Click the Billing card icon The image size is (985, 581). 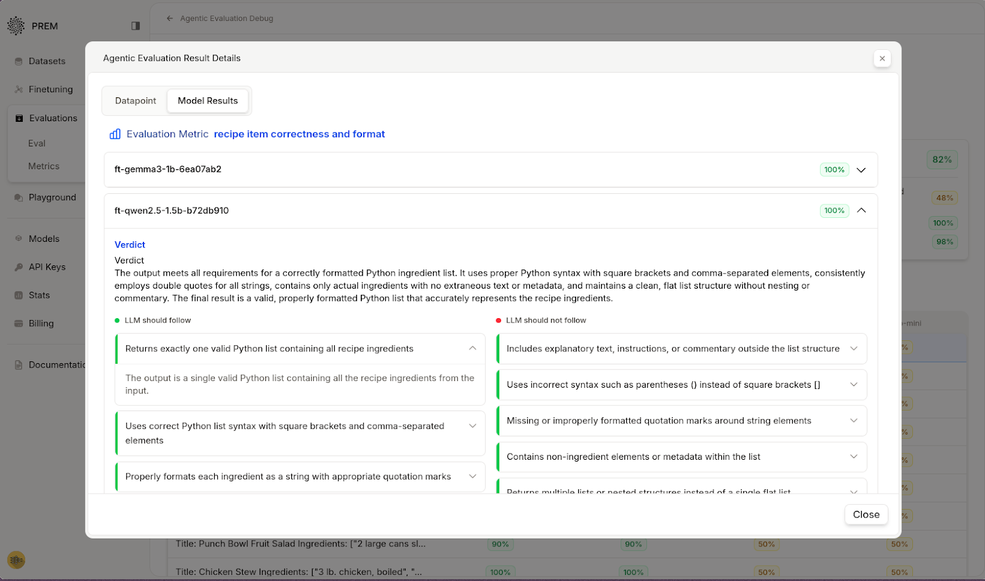19,323
